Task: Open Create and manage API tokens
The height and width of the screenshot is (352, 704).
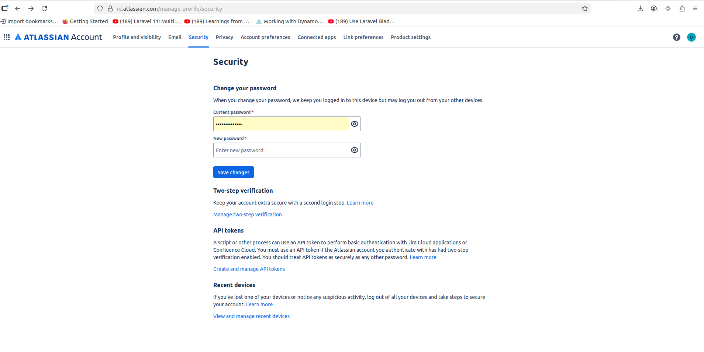Action: tap(249, 269)
